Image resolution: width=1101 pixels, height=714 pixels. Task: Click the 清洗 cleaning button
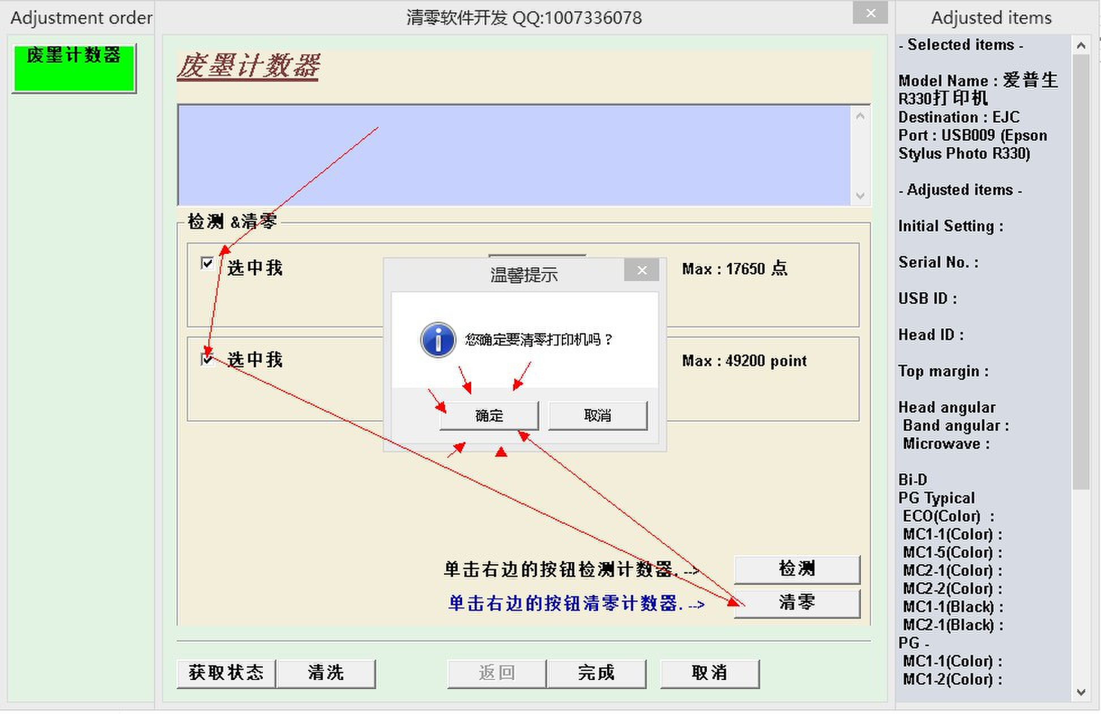(x=326, y=673)
